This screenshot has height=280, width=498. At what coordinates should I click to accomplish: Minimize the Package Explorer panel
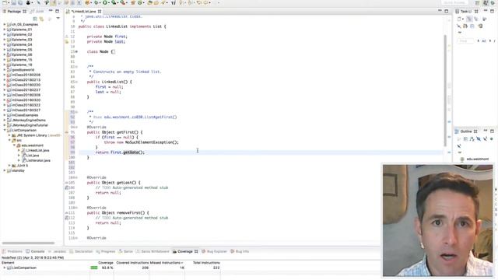[51, 11]
